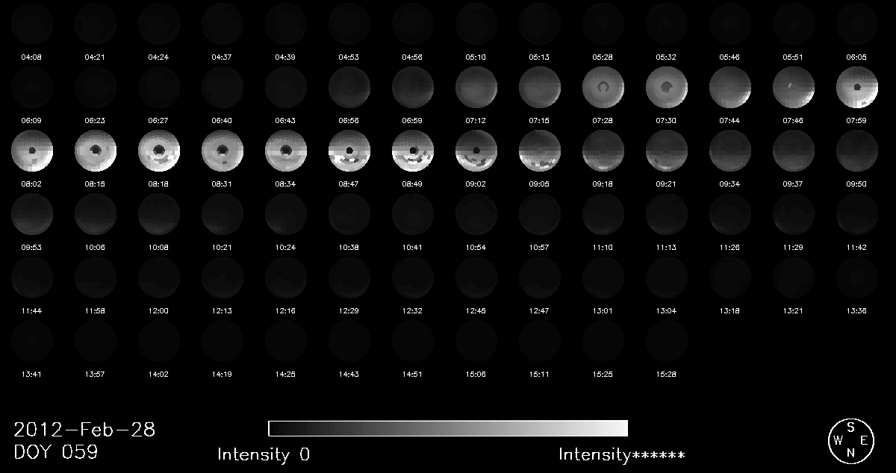This screenshot has height=473, width=896.
Task: Click the 12:47 timestamp
Action: (x=540, y=310)
